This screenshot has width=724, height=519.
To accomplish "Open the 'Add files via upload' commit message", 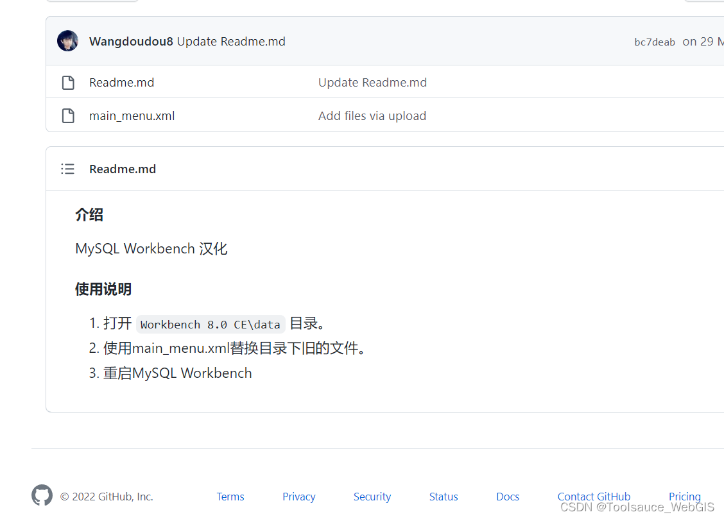I will coord(372,115).
